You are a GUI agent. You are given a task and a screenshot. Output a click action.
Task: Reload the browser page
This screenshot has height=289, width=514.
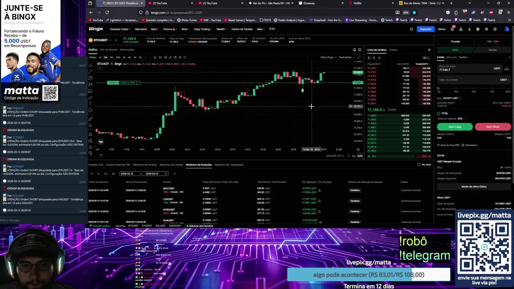point(107,12)
